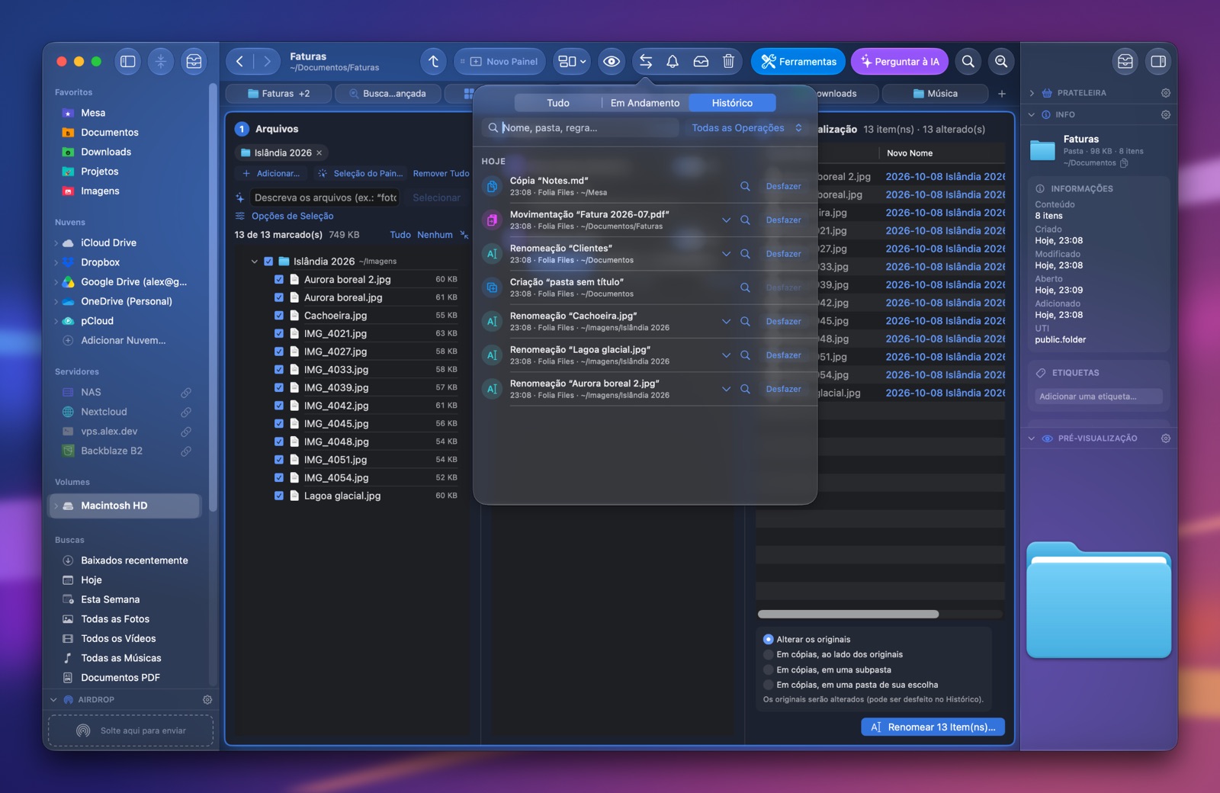
Task: Open "Todas as Operações" dropdown
Action: 746,128
